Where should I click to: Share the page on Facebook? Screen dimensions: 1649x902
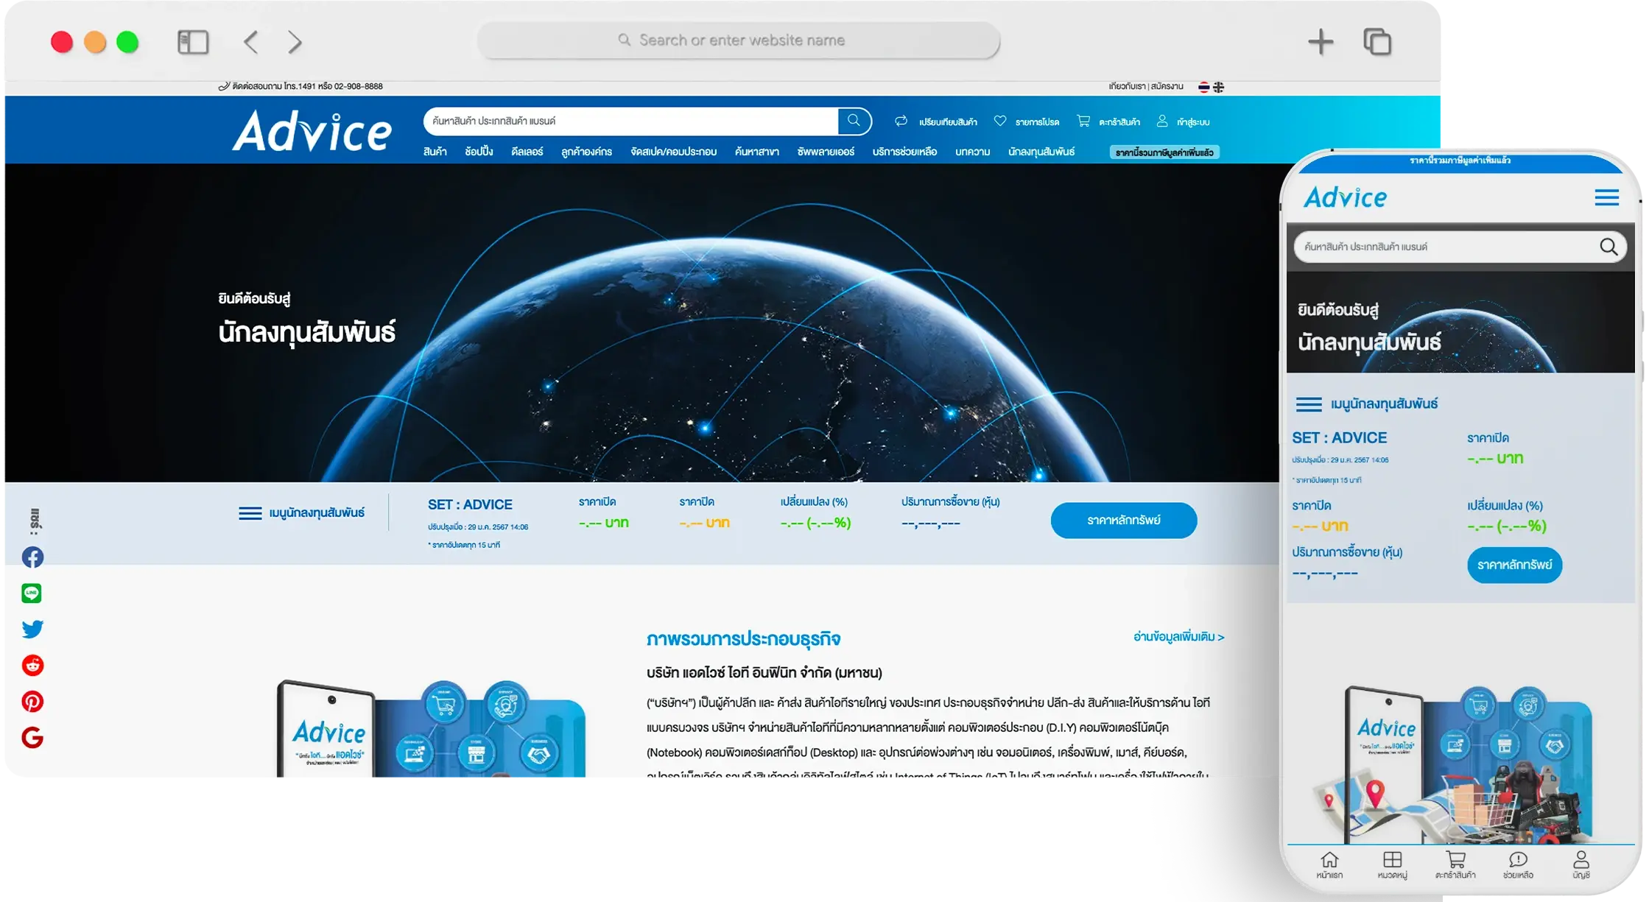32,557
